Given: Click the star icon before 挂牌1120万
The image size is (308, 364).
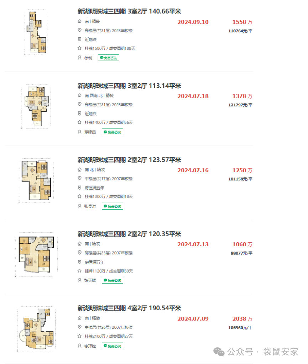Looking at the screenshot, I should pyautogui.click(x=79, y=271).
